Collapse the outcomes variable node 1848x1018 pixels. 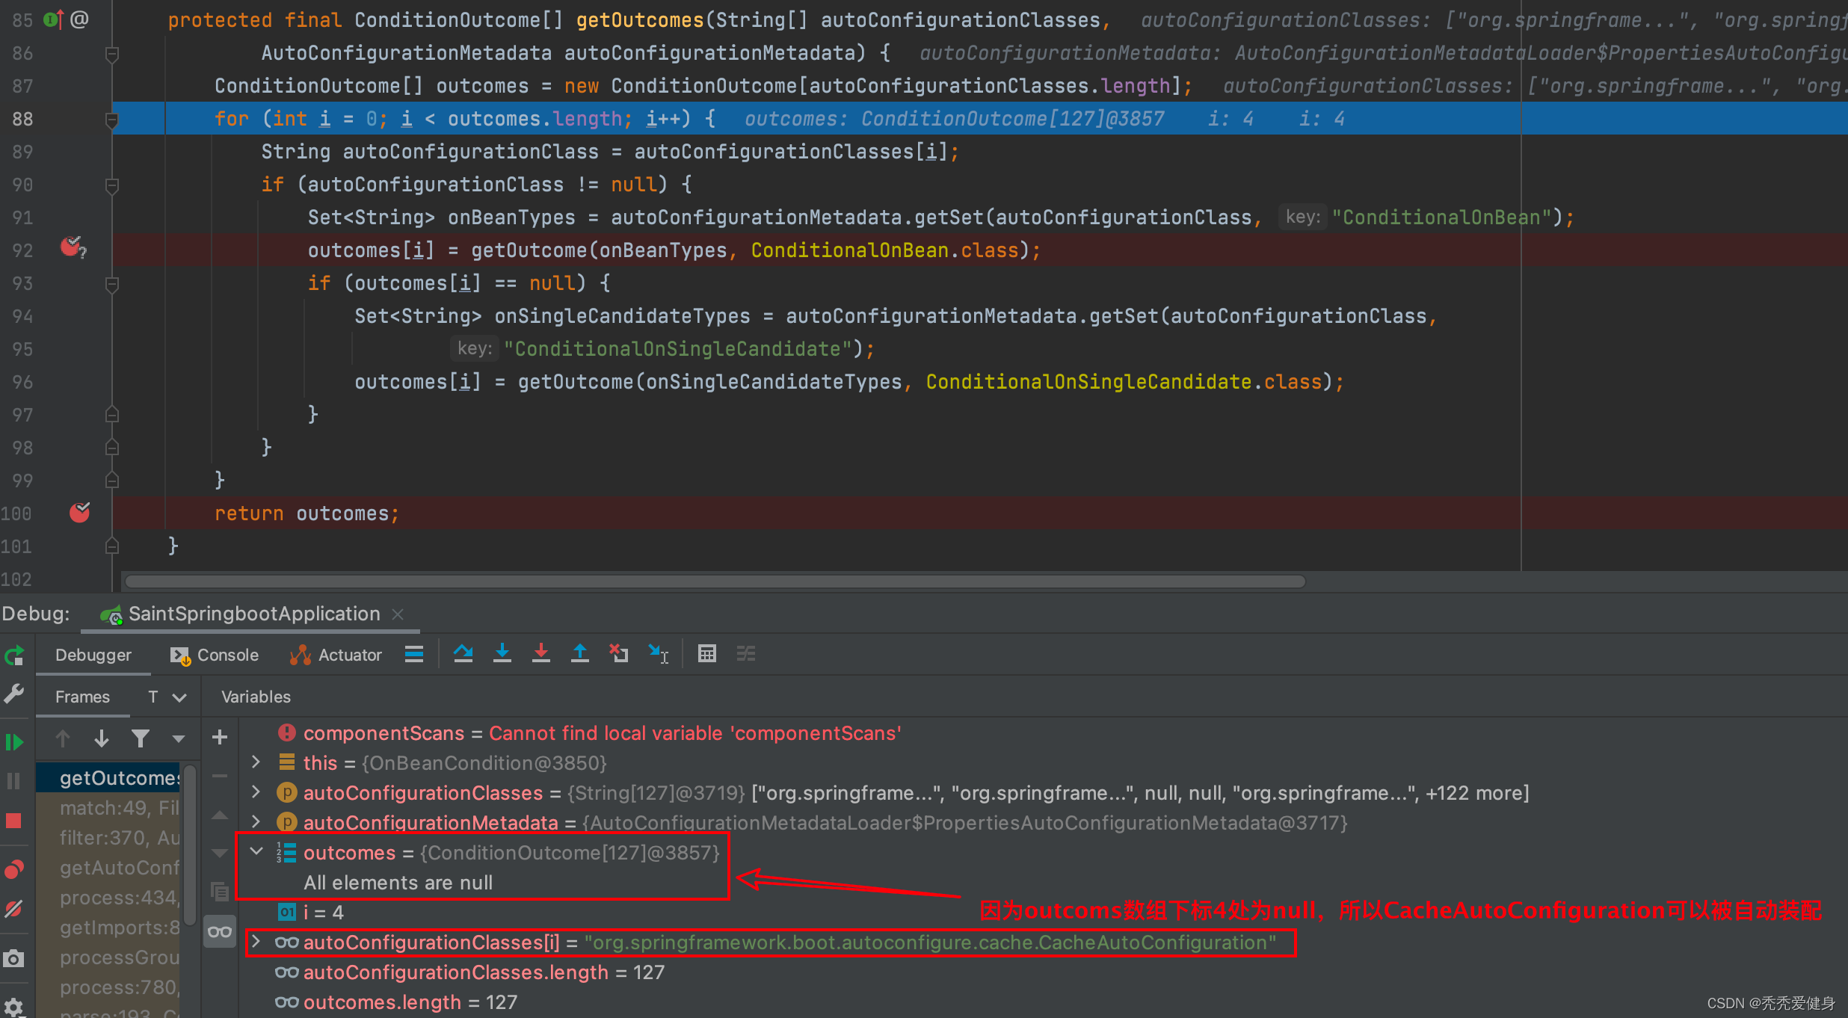256,851
